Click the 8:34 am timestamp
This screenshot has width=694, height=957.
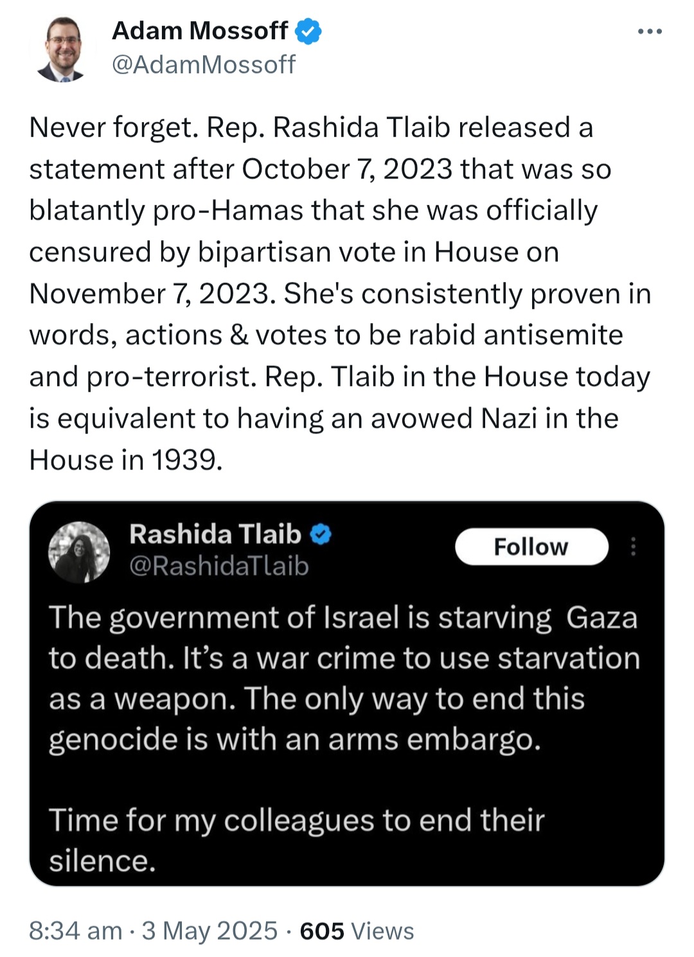[75, 931]
